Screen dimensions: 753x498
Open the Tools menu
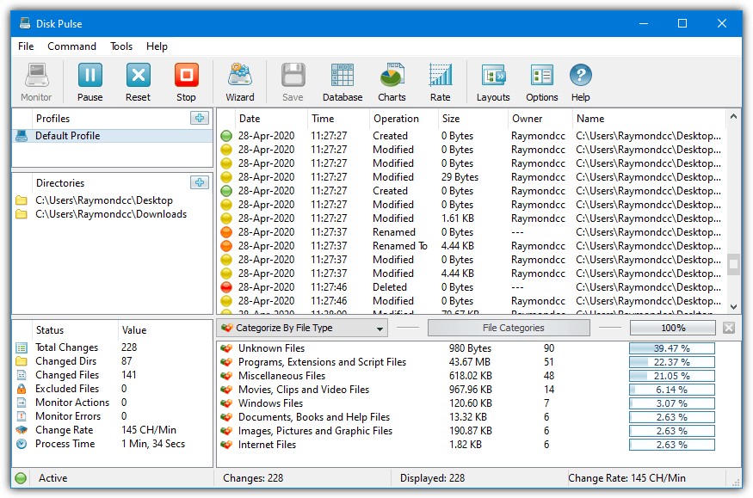click(x=121, y=46)
